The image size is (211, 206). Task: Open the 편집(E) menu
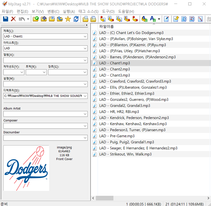(x=22, y=12)
